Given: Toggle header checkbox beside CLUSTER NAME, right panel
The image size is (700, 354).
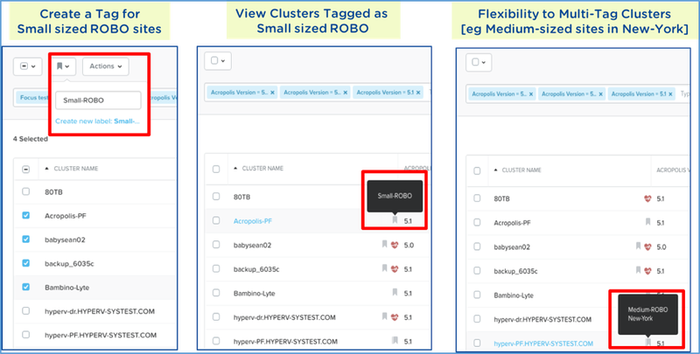Looking at the screenshot, I should point(477,170).
